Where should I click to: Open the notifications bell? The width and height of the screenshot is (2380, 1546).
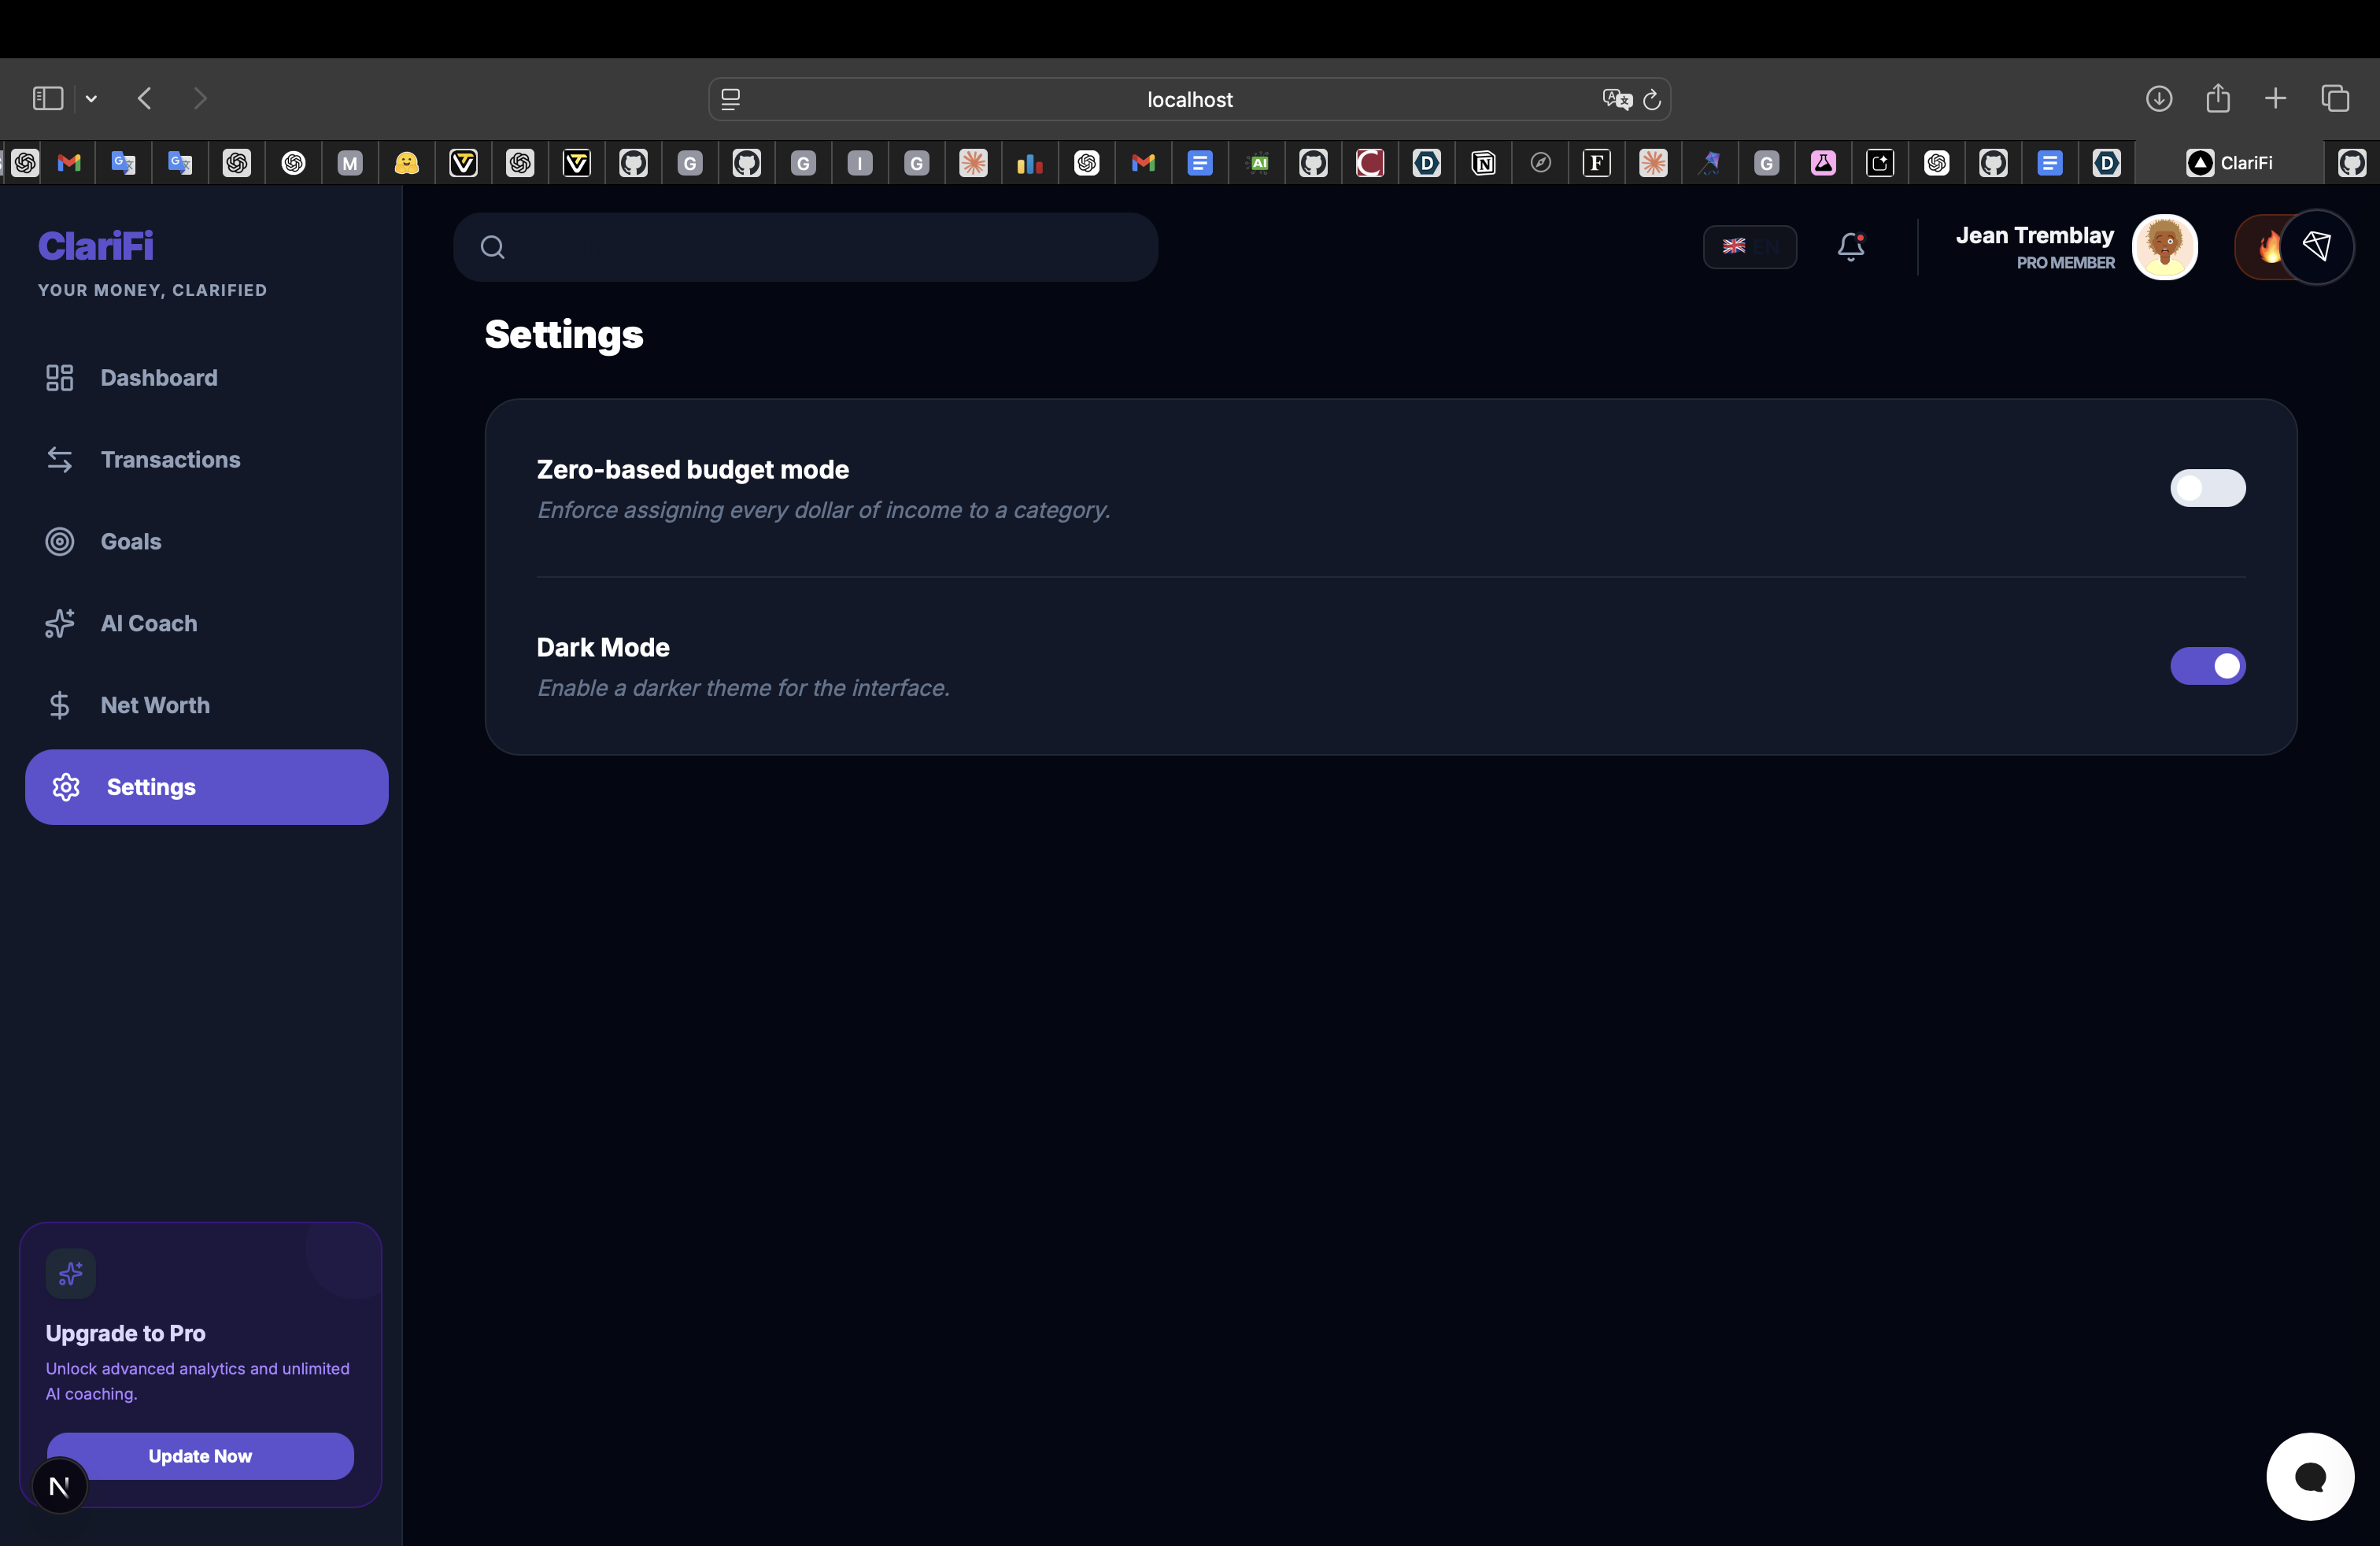click(1850, 247)
